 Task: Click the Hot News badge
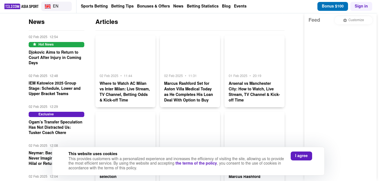56,44
